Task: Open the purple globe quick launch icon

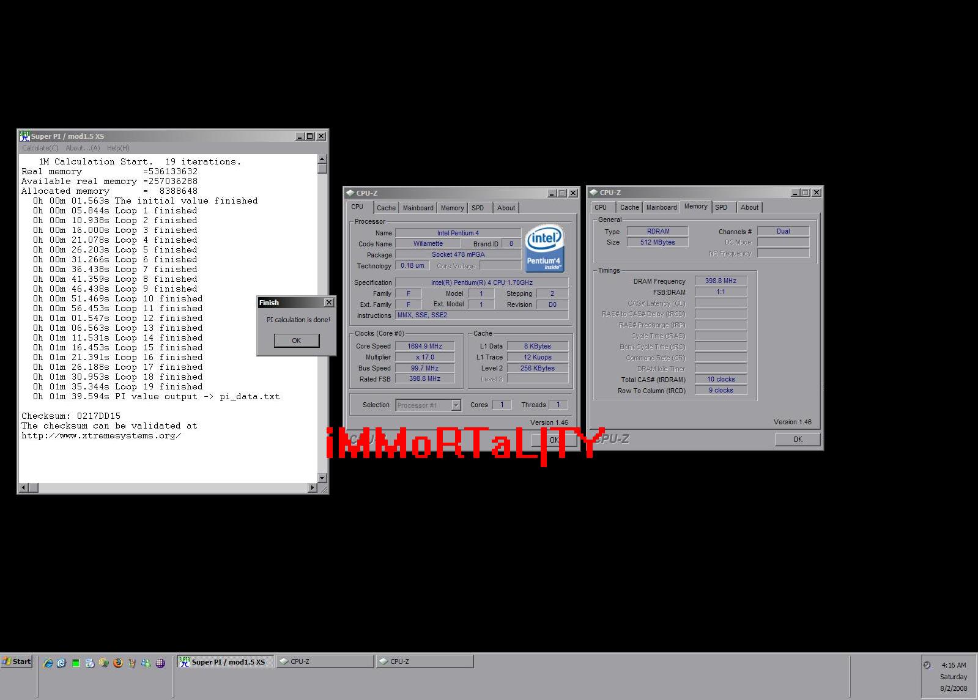Action: tap(160, 663)
